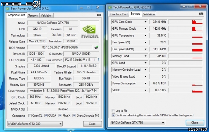Click the NVIDIA SLI Disabled field
This screenshot has height=132, width=209.
coord(63,109)
